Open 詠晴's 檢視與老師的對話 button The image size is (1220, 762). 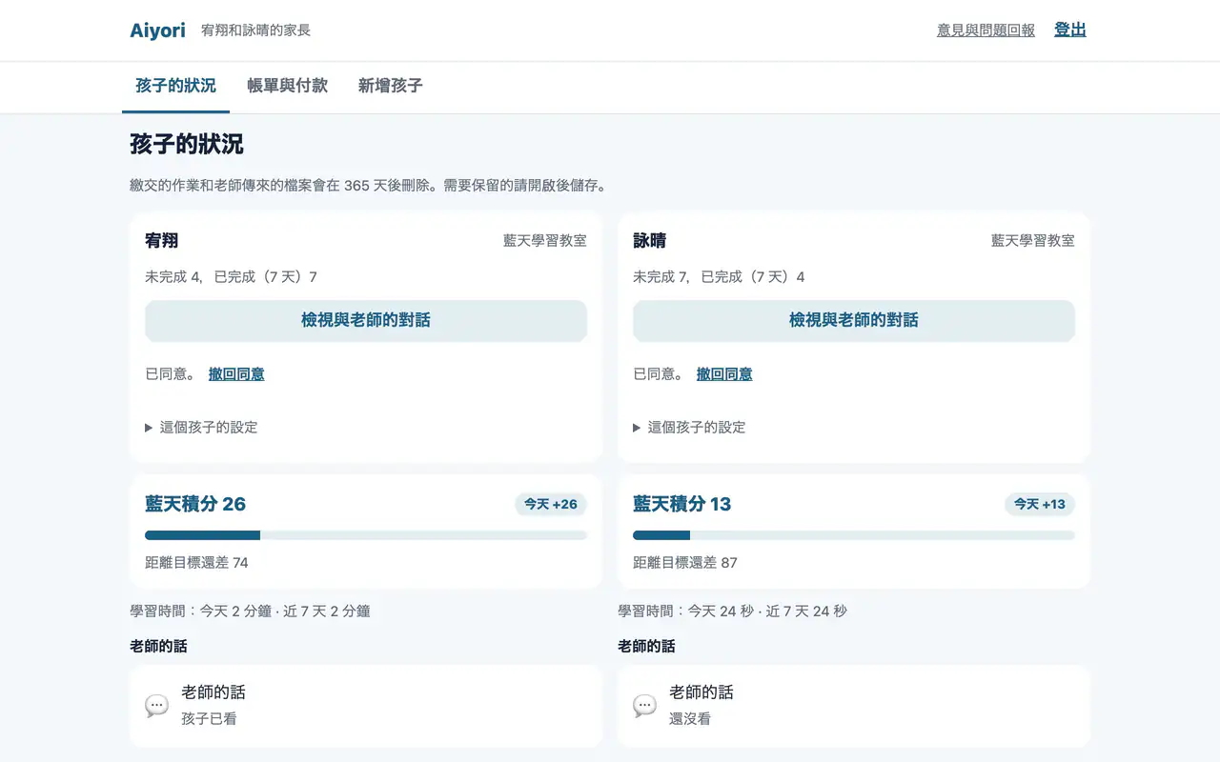point(854,320)
